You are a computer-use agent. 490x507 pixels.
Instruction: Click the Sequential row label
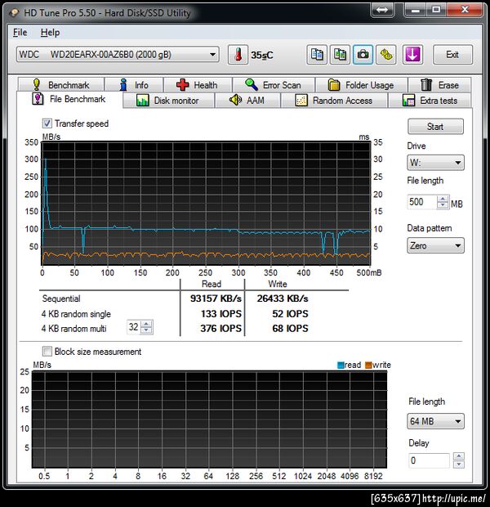pos(61,298)
